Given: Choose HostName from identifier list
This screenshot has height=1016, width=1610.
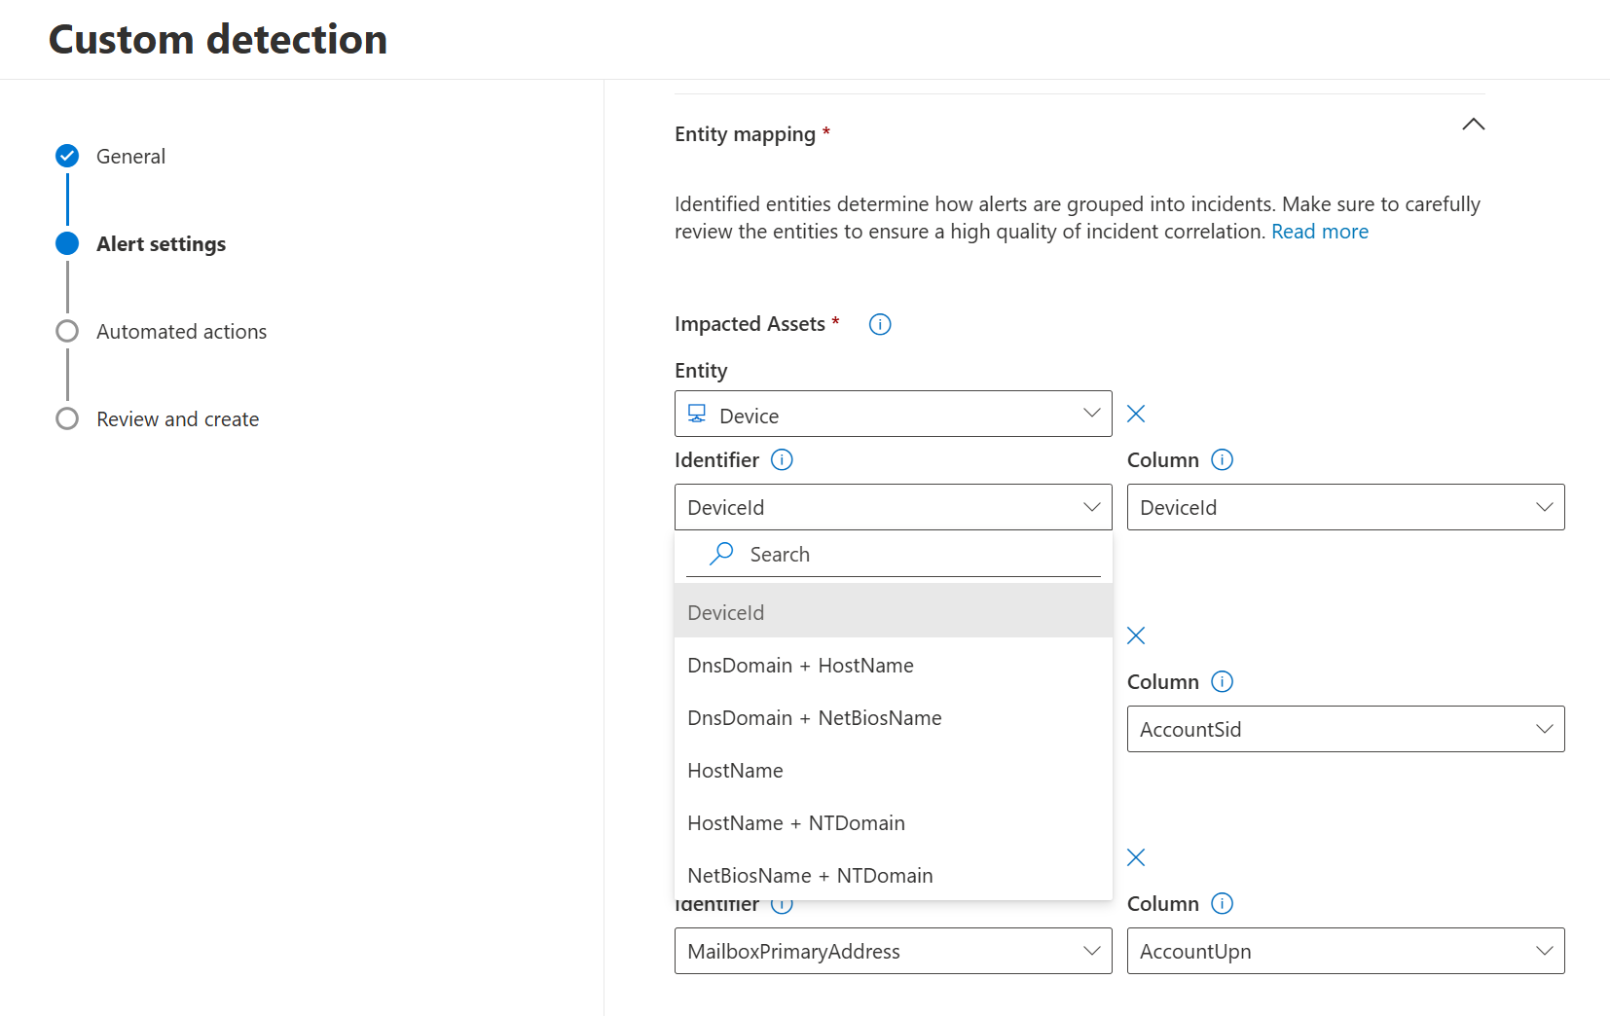Looking at the screenshot, I should tap(735, 771).
